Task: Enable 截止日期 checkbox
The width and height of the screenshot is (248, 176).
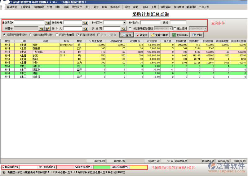Action: (175, 29)
